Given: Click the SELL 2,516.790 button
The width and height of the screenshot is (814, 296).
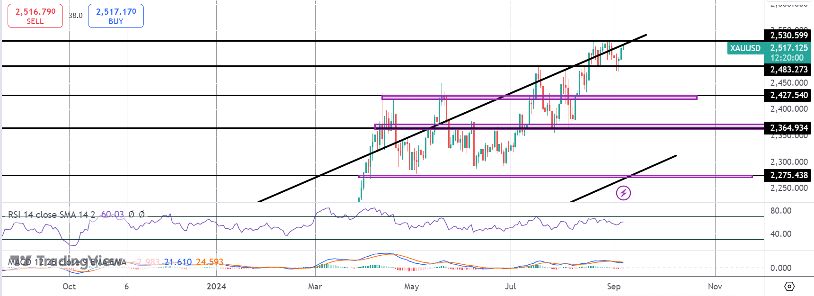Looking at the screenshot, I should point(35,16).
